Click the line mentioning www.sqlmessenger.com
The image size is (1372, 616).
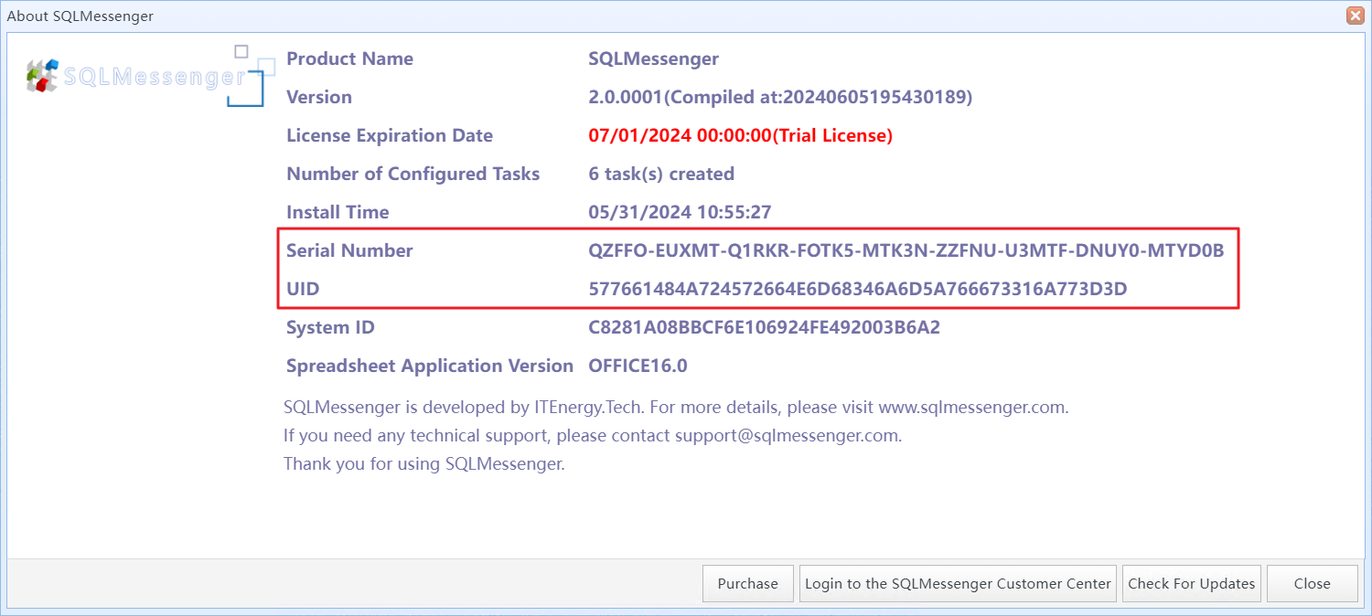676,407
